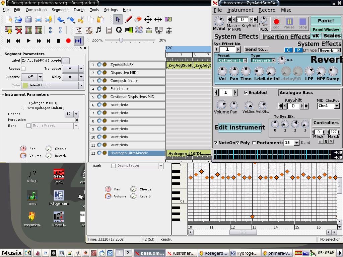This screenshot has height=257, width=343.
Task: Switch to the Insertion Effects tab
Action: tap(286, 36)
